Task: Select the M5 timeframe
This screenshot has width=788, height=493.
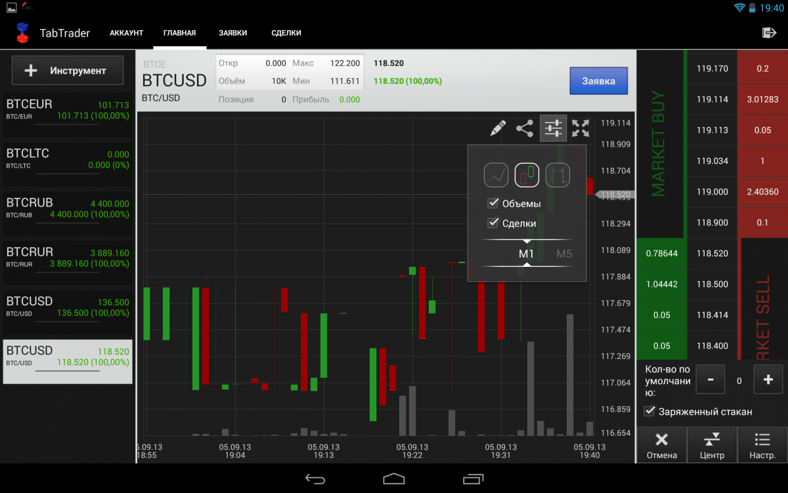Action: coord(564,254)
